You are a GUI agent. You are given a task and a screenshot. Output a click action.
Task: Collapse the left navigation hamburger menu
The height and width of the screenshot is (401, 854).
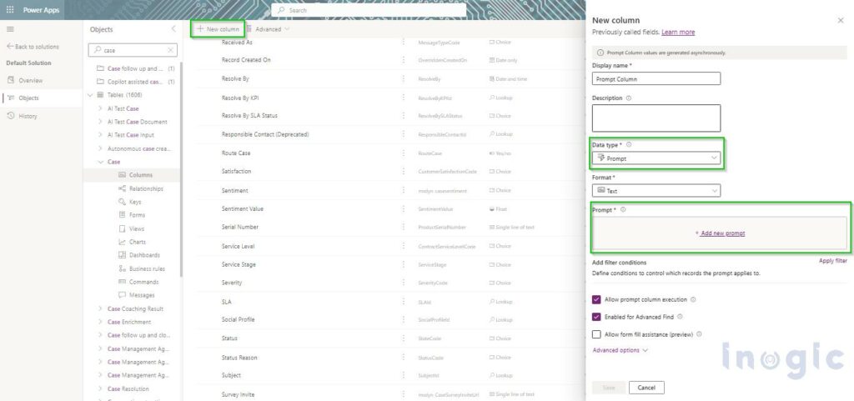pos(10,29)
